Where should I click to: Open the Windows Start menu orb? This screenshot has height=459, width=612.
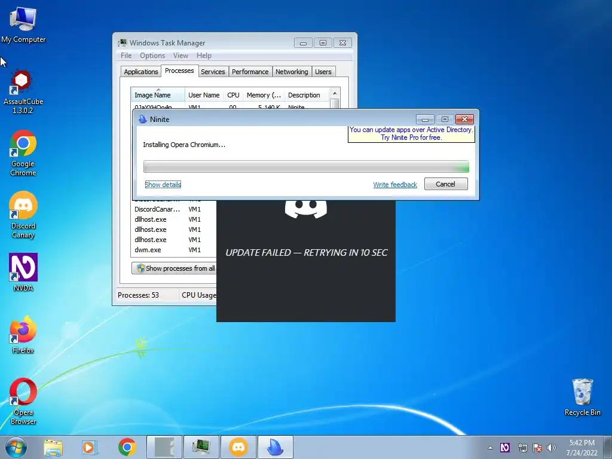point(16,447)
